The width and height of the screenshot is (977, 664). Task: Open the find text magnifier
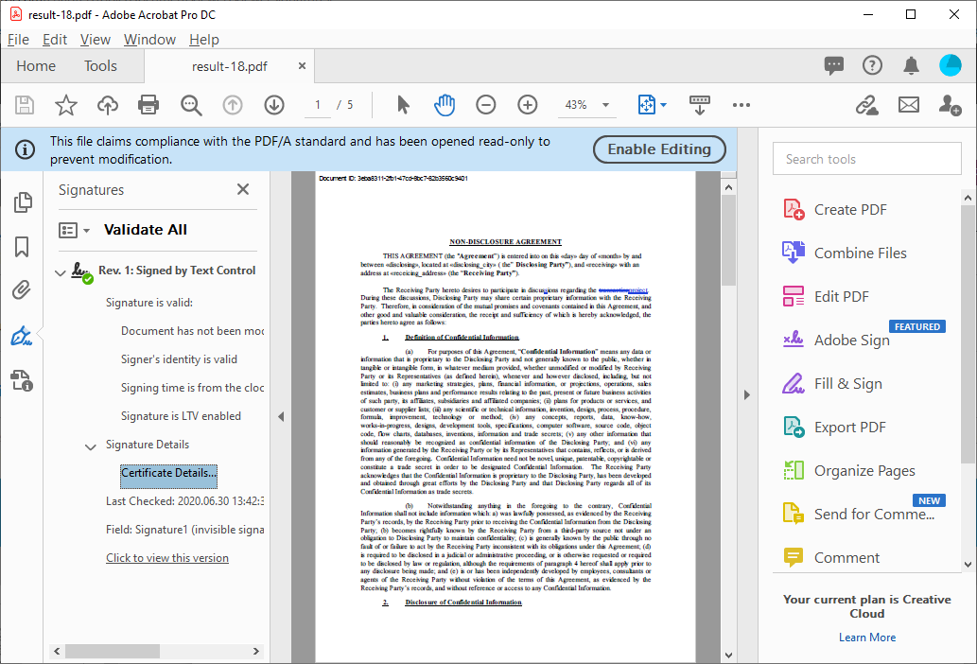click(191, 105)
